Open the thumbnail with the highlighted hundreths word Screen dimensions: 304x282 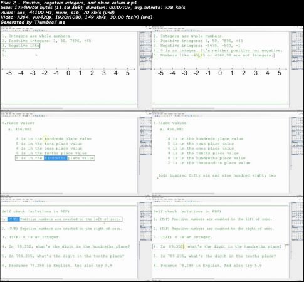(x=76, y=154)
